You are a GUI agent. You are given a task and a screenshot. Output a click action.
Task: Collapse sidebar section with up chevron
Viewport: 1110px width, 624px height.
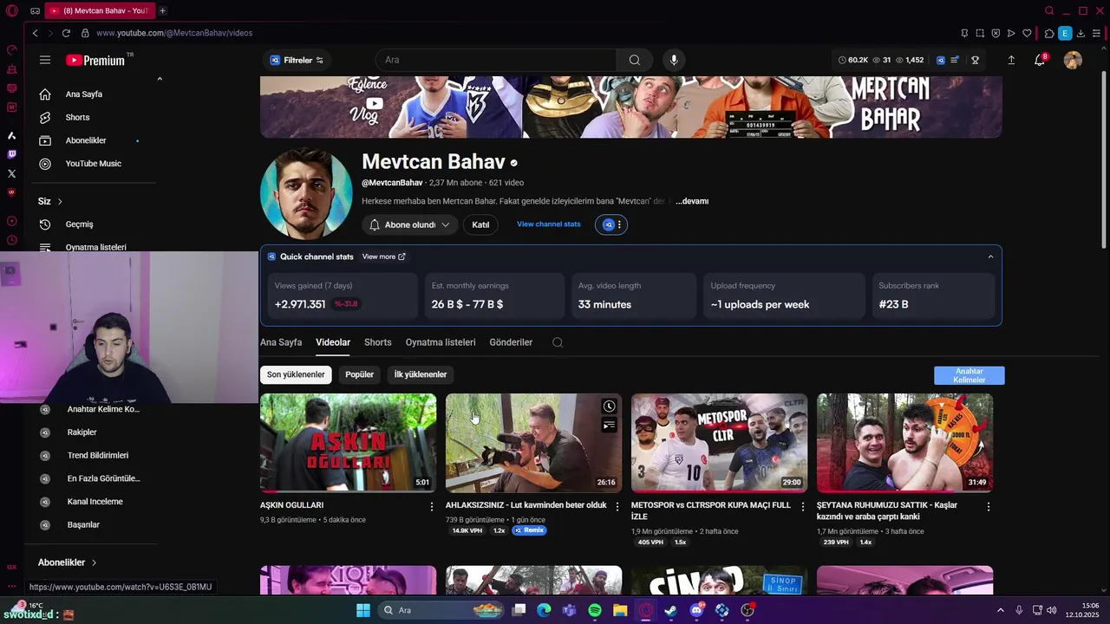point(160,79)
